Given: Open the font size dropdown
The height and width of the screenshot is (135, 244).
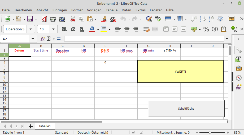Looking at the screenshot, I should (53, 29).
